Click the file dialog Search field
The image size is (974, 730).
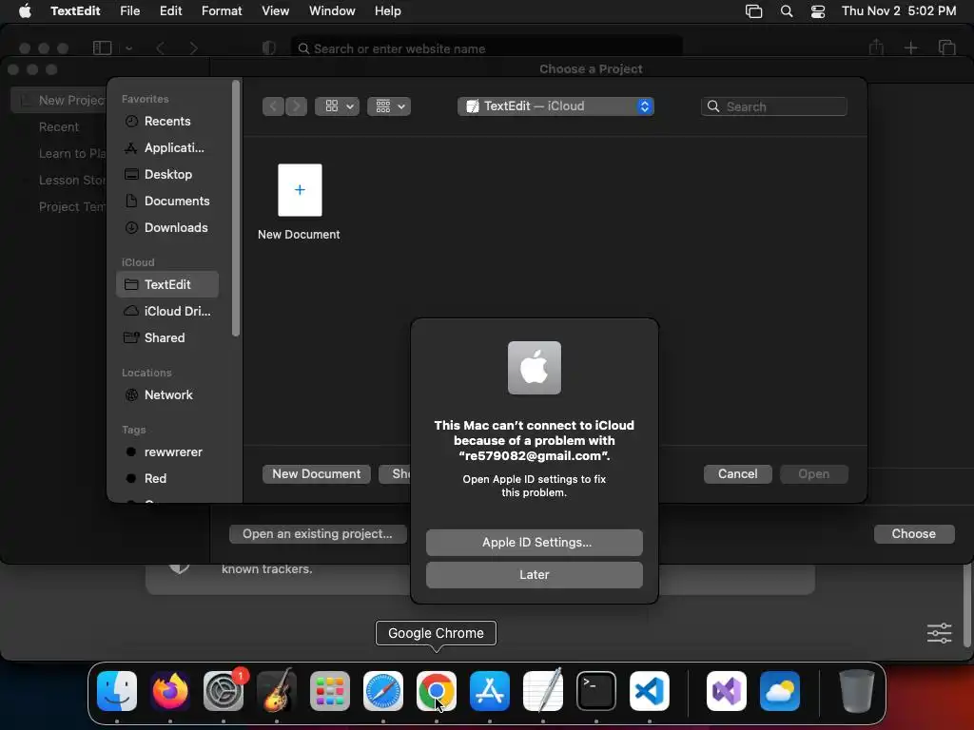774,106
